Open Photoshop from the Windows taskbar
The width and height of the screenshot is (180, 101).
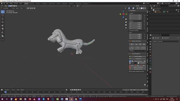53,99
